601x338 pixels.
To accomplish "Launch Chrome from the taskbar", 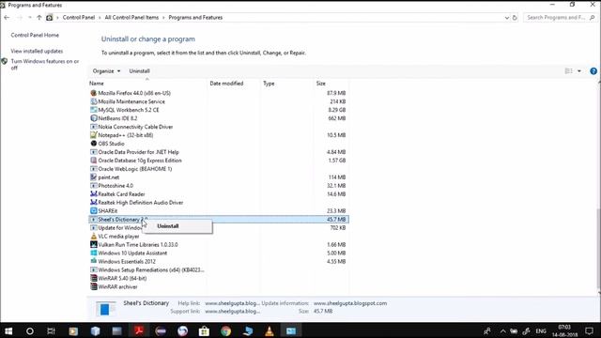I will pyautogui.click(x=225, y=330).
